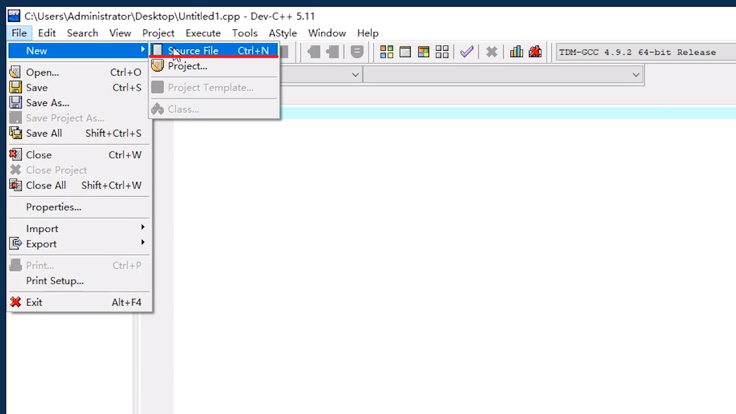Open the View menu

[120, 33]
